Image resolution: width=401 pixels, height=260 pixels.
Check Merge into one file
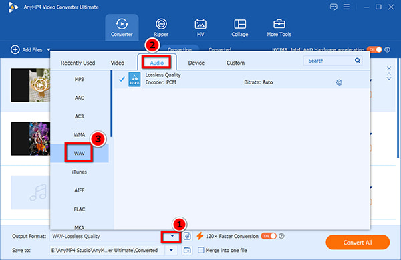coord(201,250)
